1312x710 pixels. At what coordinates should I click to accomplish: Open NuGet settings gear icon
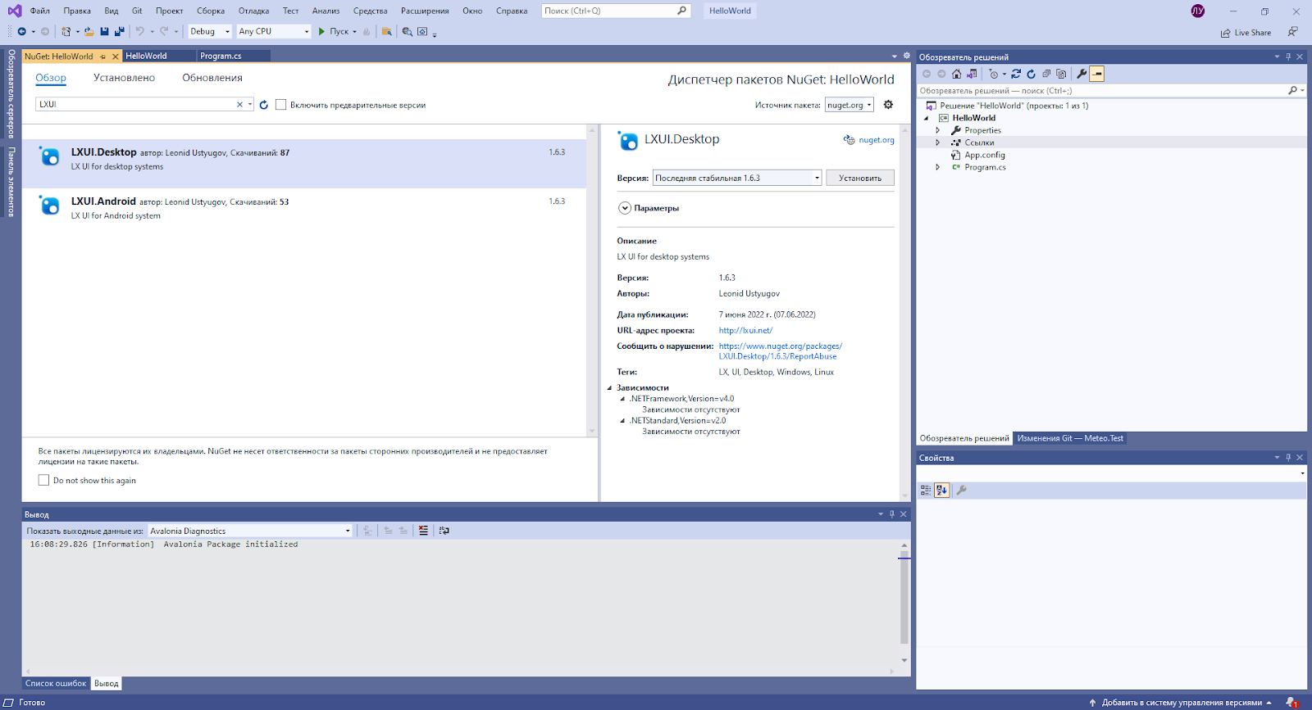[x=888, y=105]
